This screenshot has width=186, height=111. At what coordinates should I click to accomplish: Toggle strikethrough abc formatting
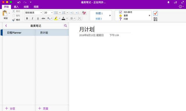(43, 18)
